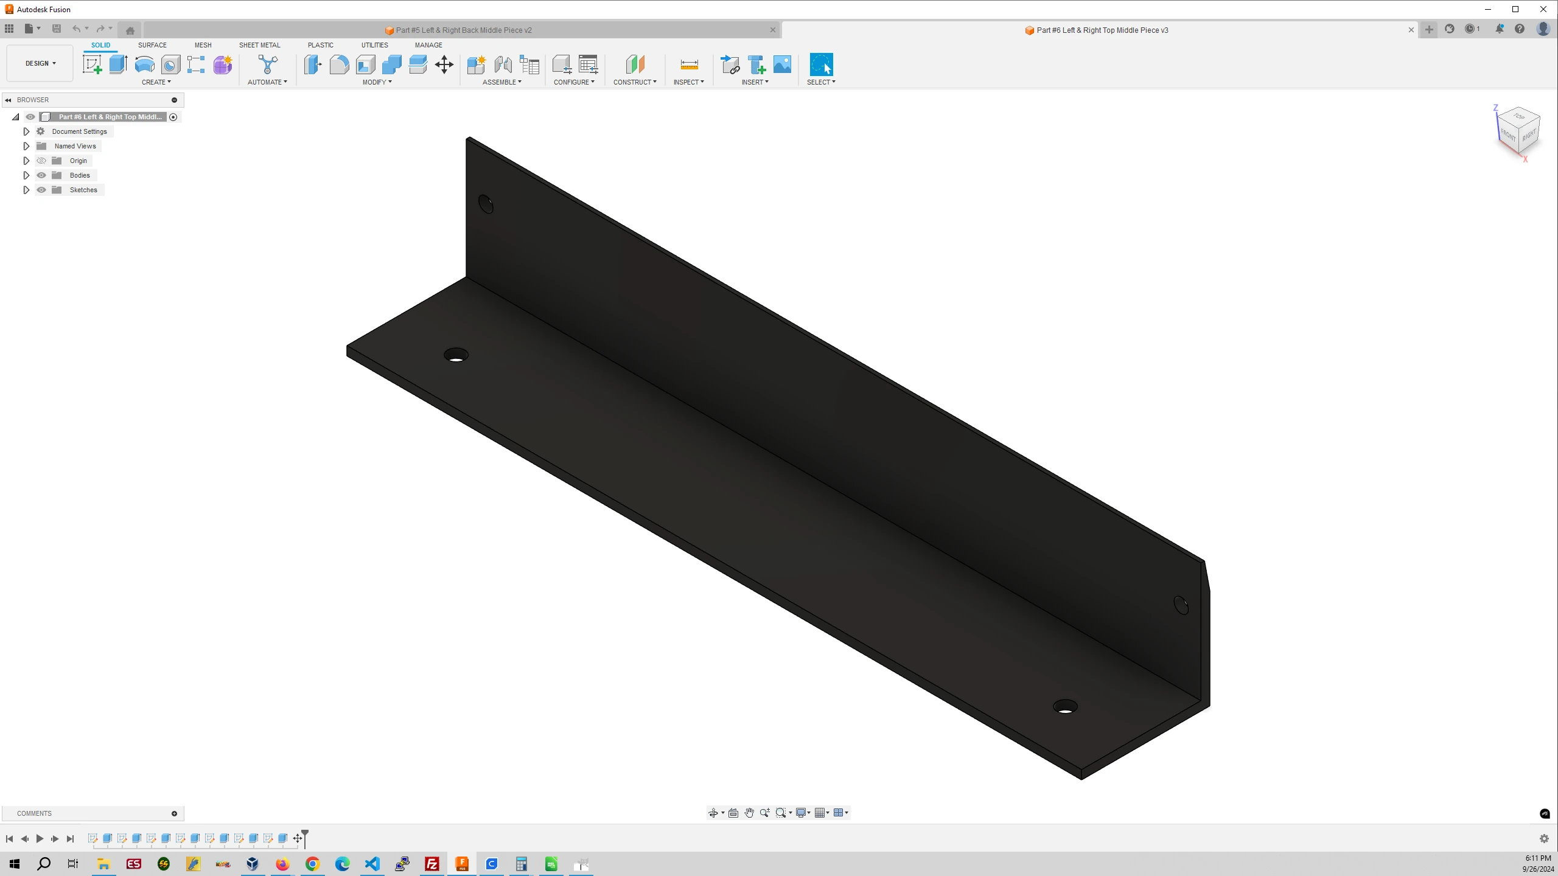Toggle visibility of Sketches folder

click(41, 189)
